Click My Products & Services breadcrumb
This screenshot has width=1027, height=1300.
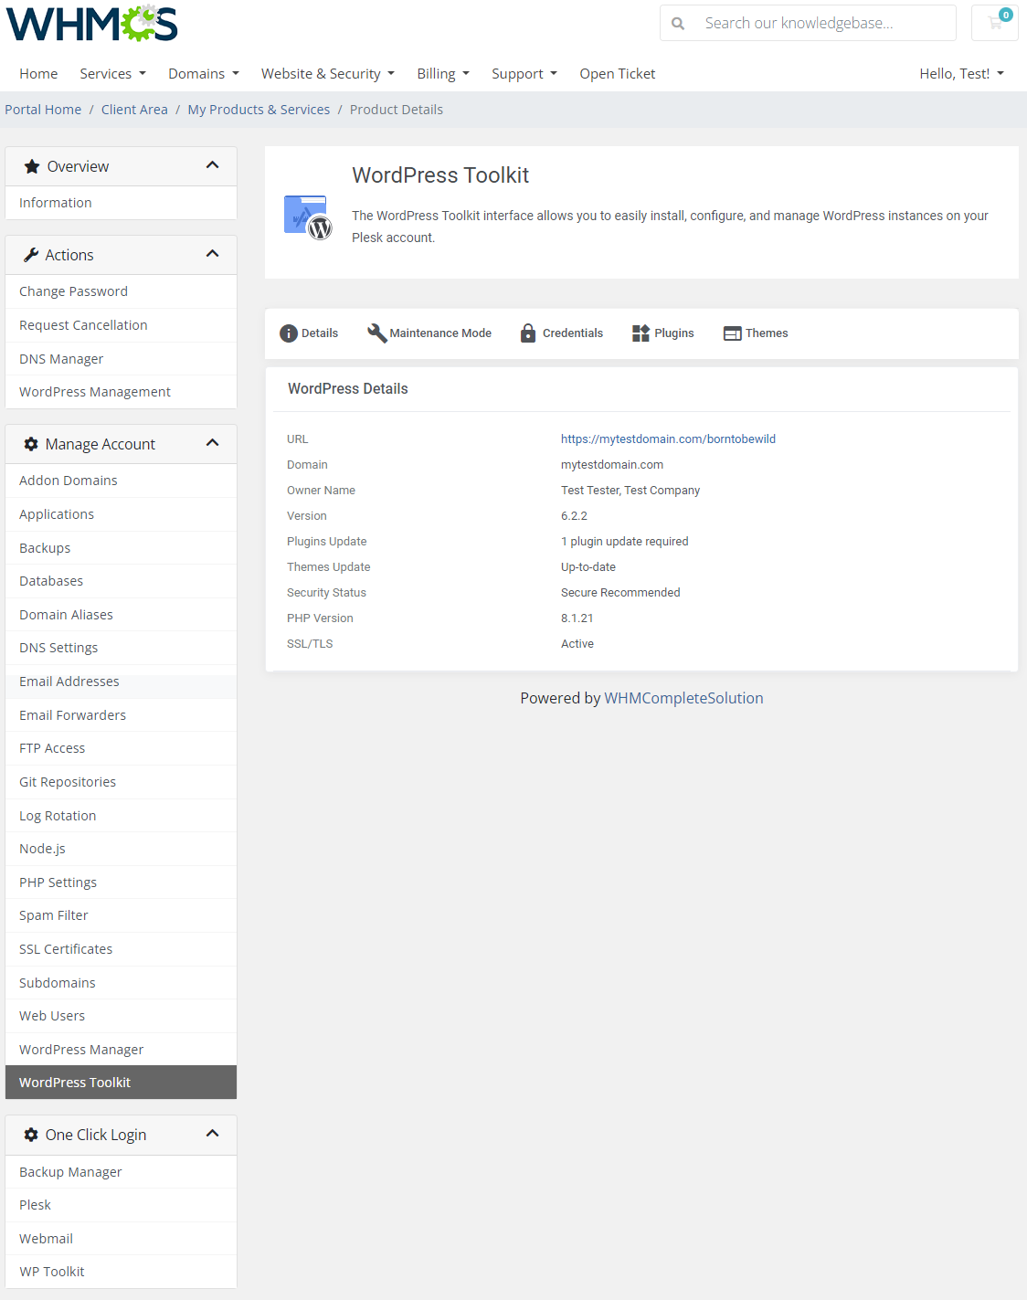259,110
